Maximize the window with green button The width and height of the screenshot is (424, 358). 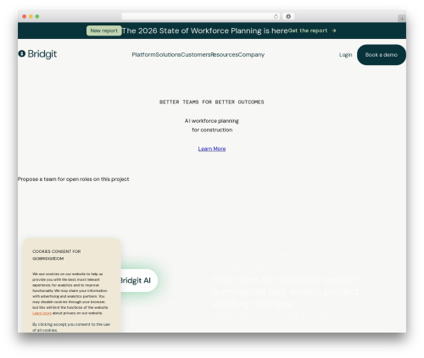point(37,16)
